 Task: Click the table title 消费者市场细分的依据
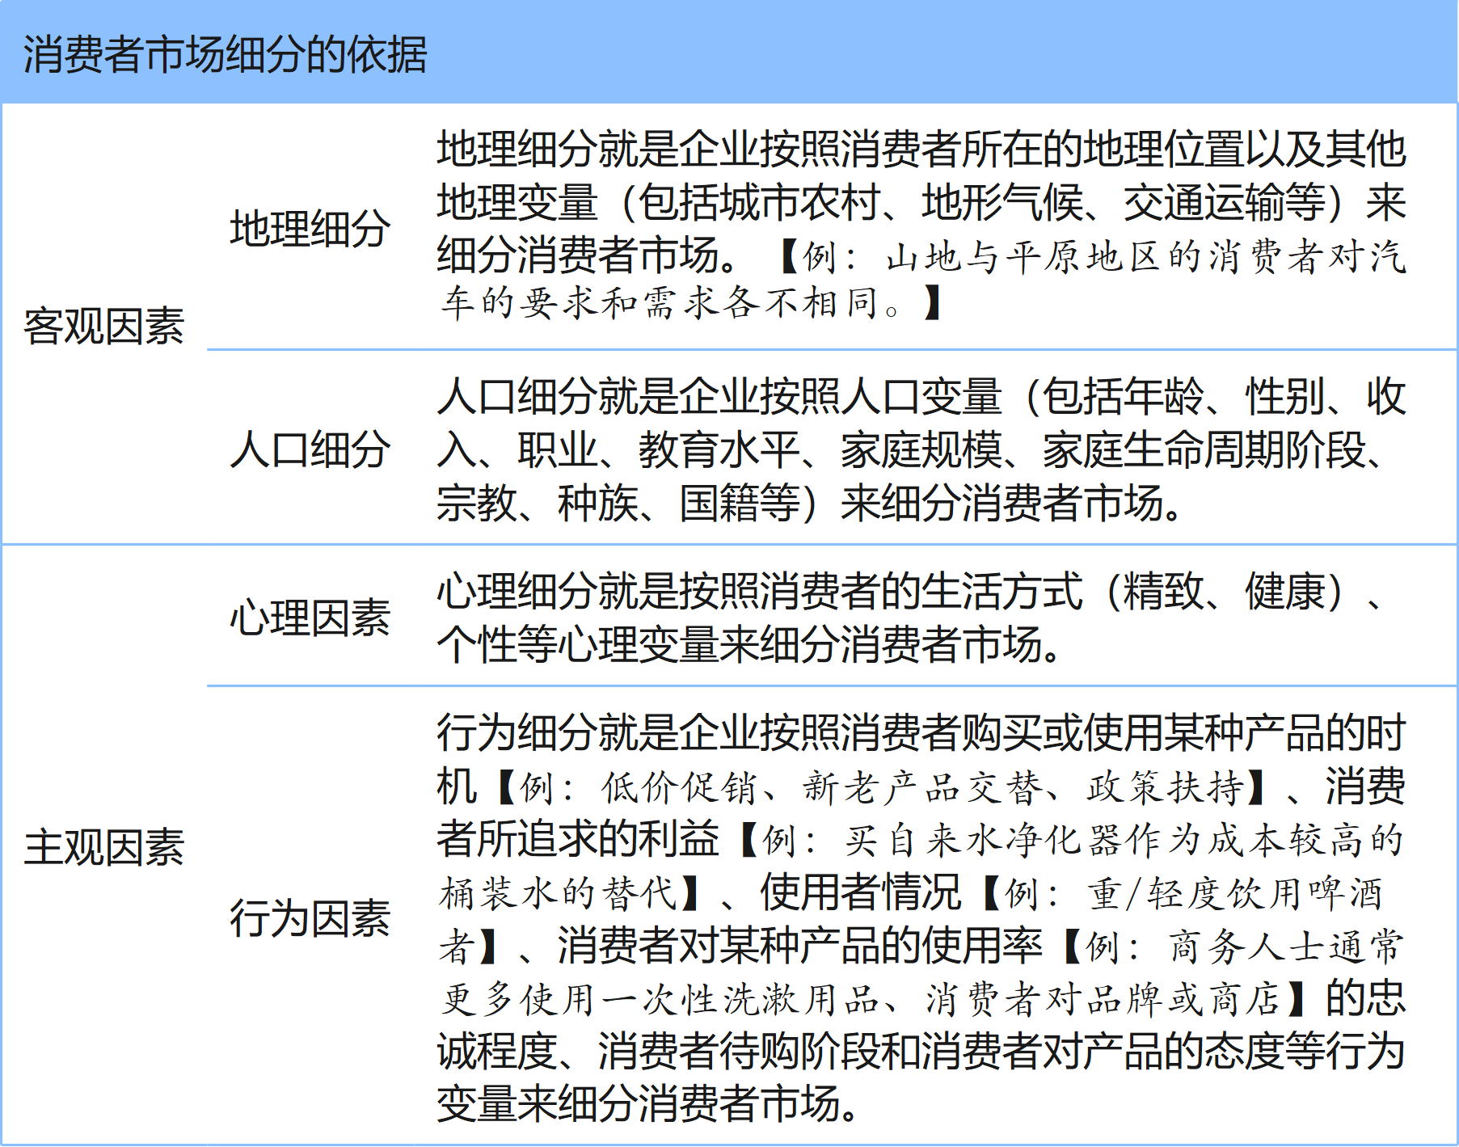coord(225,55)
